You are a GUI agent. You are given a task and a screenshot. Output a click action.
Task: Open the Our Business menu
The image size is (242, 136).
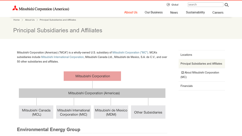tap(154, 12)
